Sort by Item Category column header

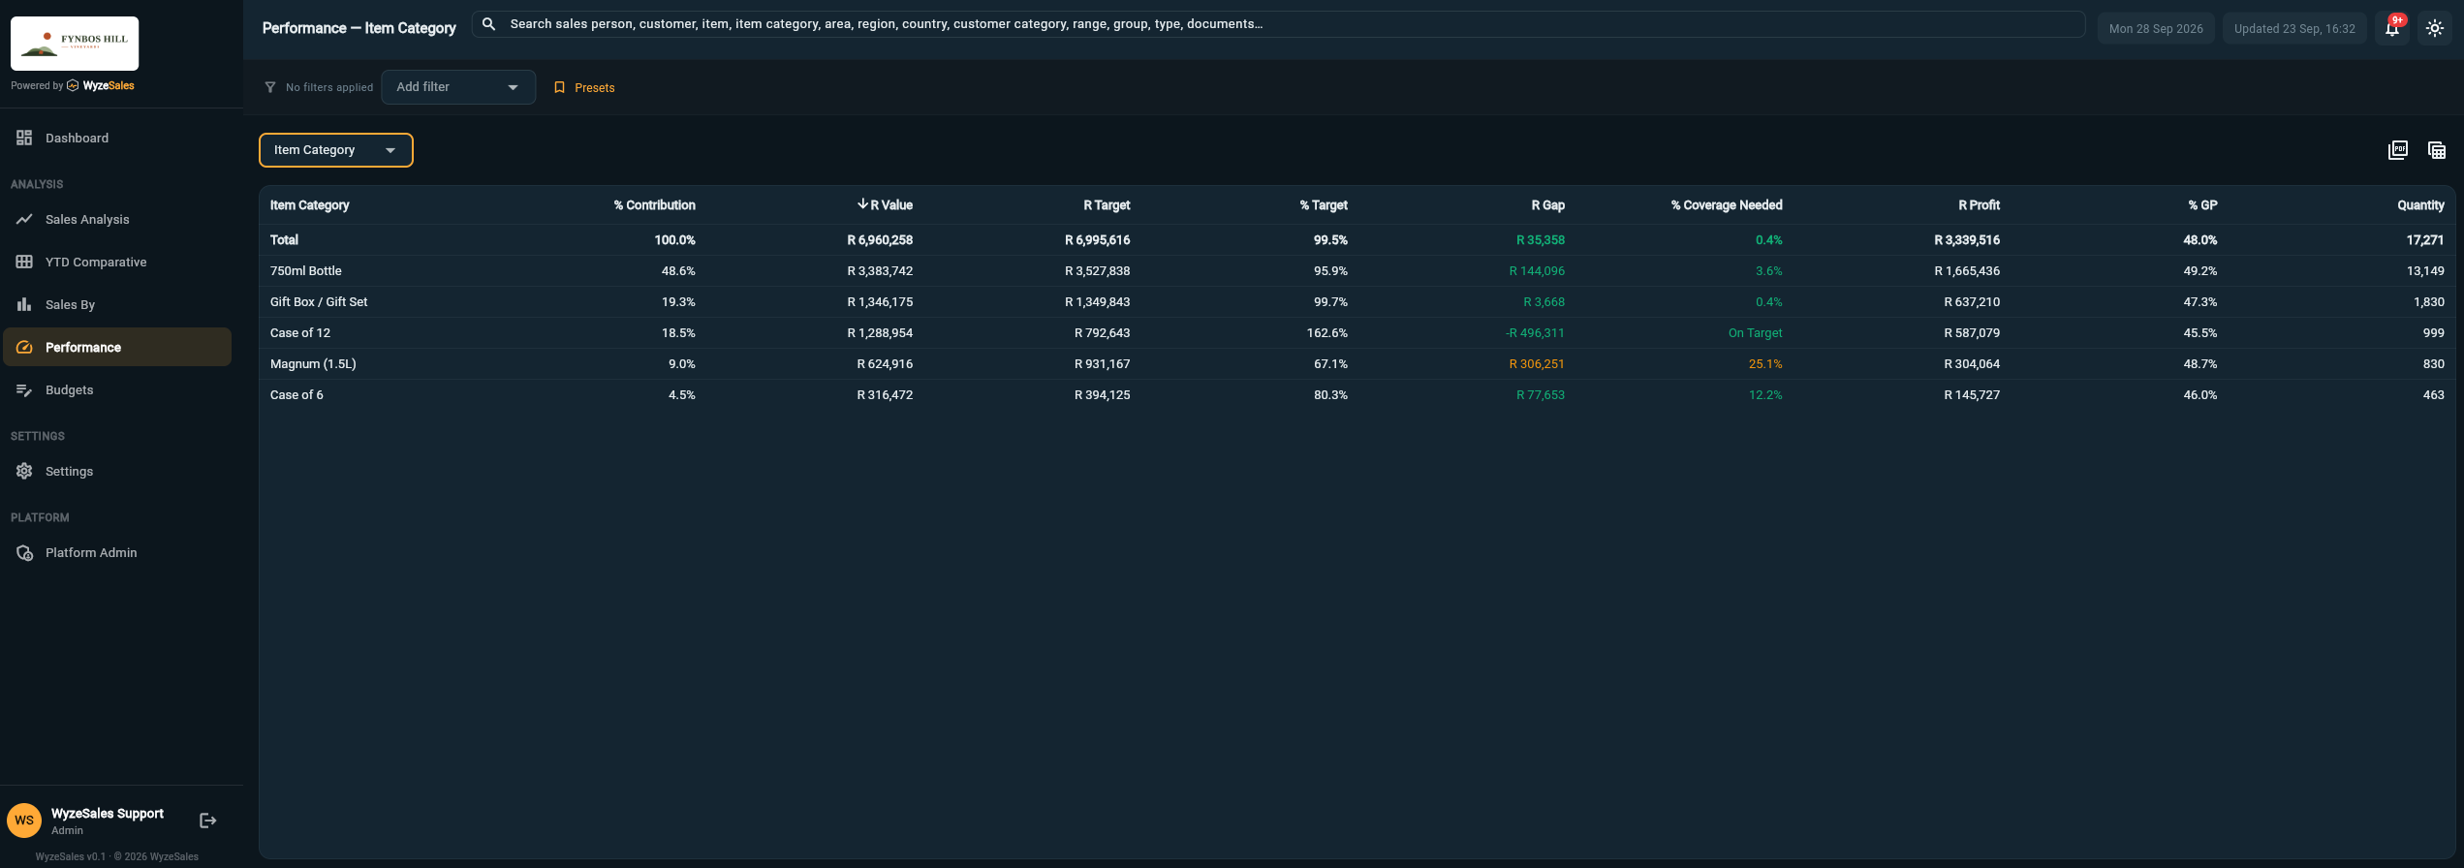pyautogui.click(x=309, y=205)
